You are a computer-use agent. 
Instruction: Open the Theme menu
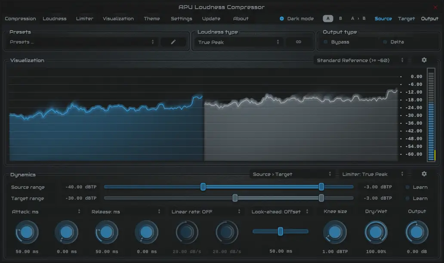(x=152, y=19)
